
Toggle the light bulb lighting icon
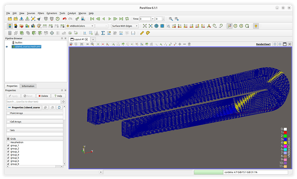click(x=256, y=26)
